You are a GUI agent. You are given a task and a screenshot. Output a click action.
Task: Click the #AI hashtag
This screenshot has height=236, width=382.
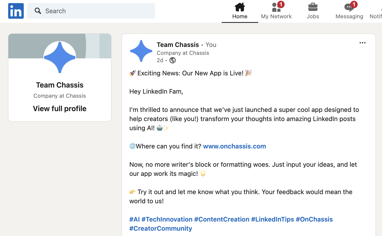[x=134, y=219]
